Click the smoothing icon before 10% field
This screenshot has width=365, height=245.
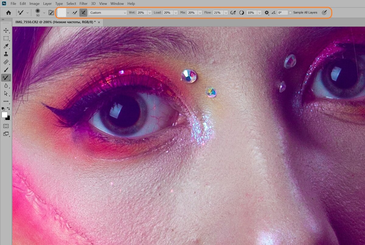[x=242, y=13]
